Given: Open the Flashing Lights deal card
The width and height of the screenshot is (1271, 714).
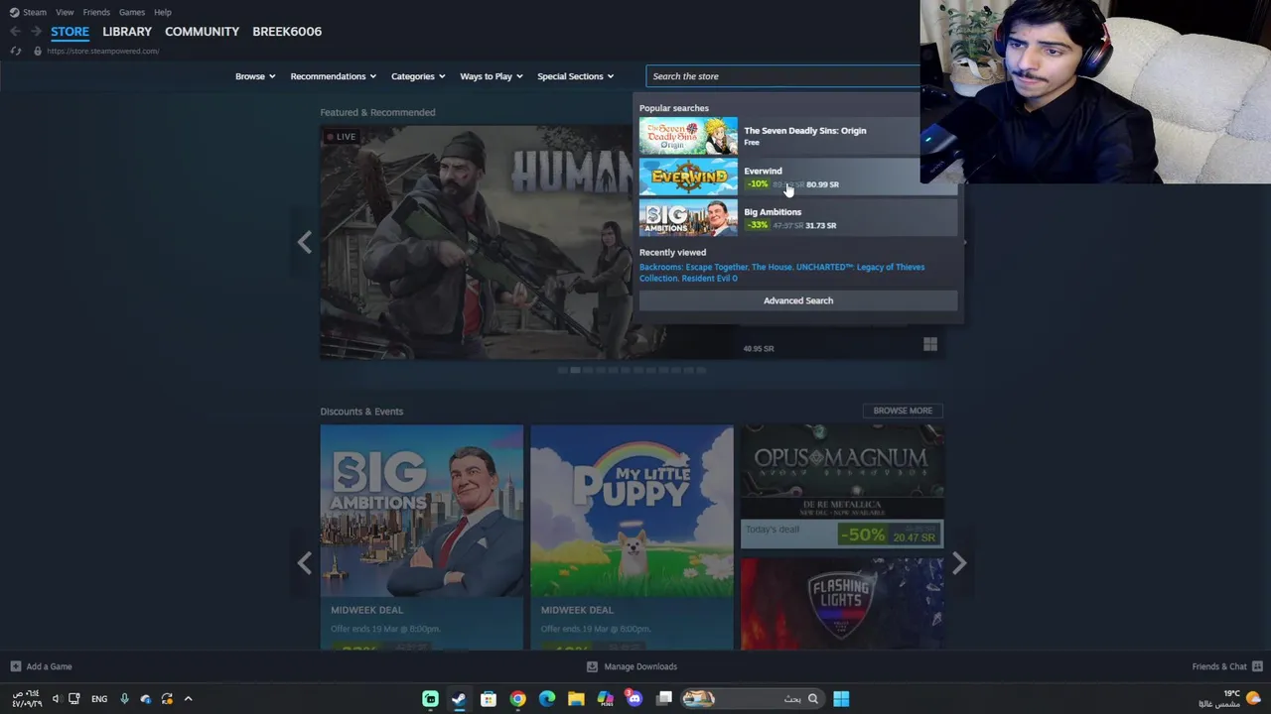Looking at the screenshot, I should [x=842, y=604].
